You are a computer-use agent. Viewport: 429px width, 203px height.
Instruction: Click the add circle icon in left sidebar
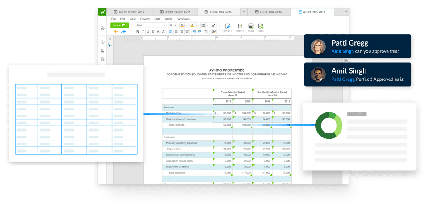[x=102, y=29]
